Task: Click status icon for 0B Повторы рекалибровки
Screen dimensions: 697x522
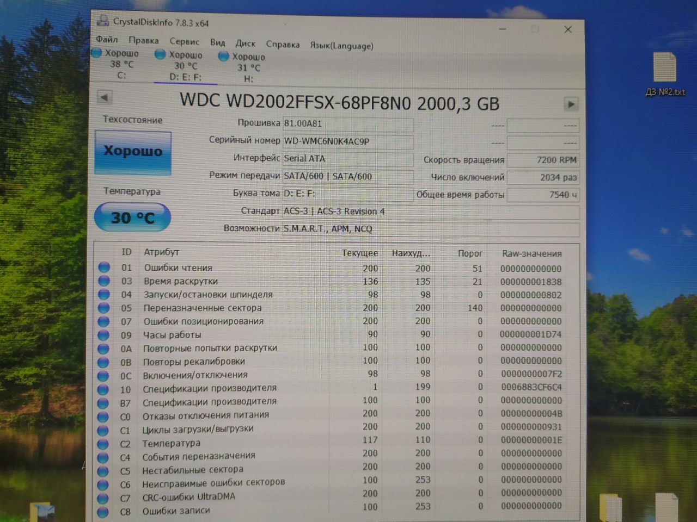Action: click(103, 362)
